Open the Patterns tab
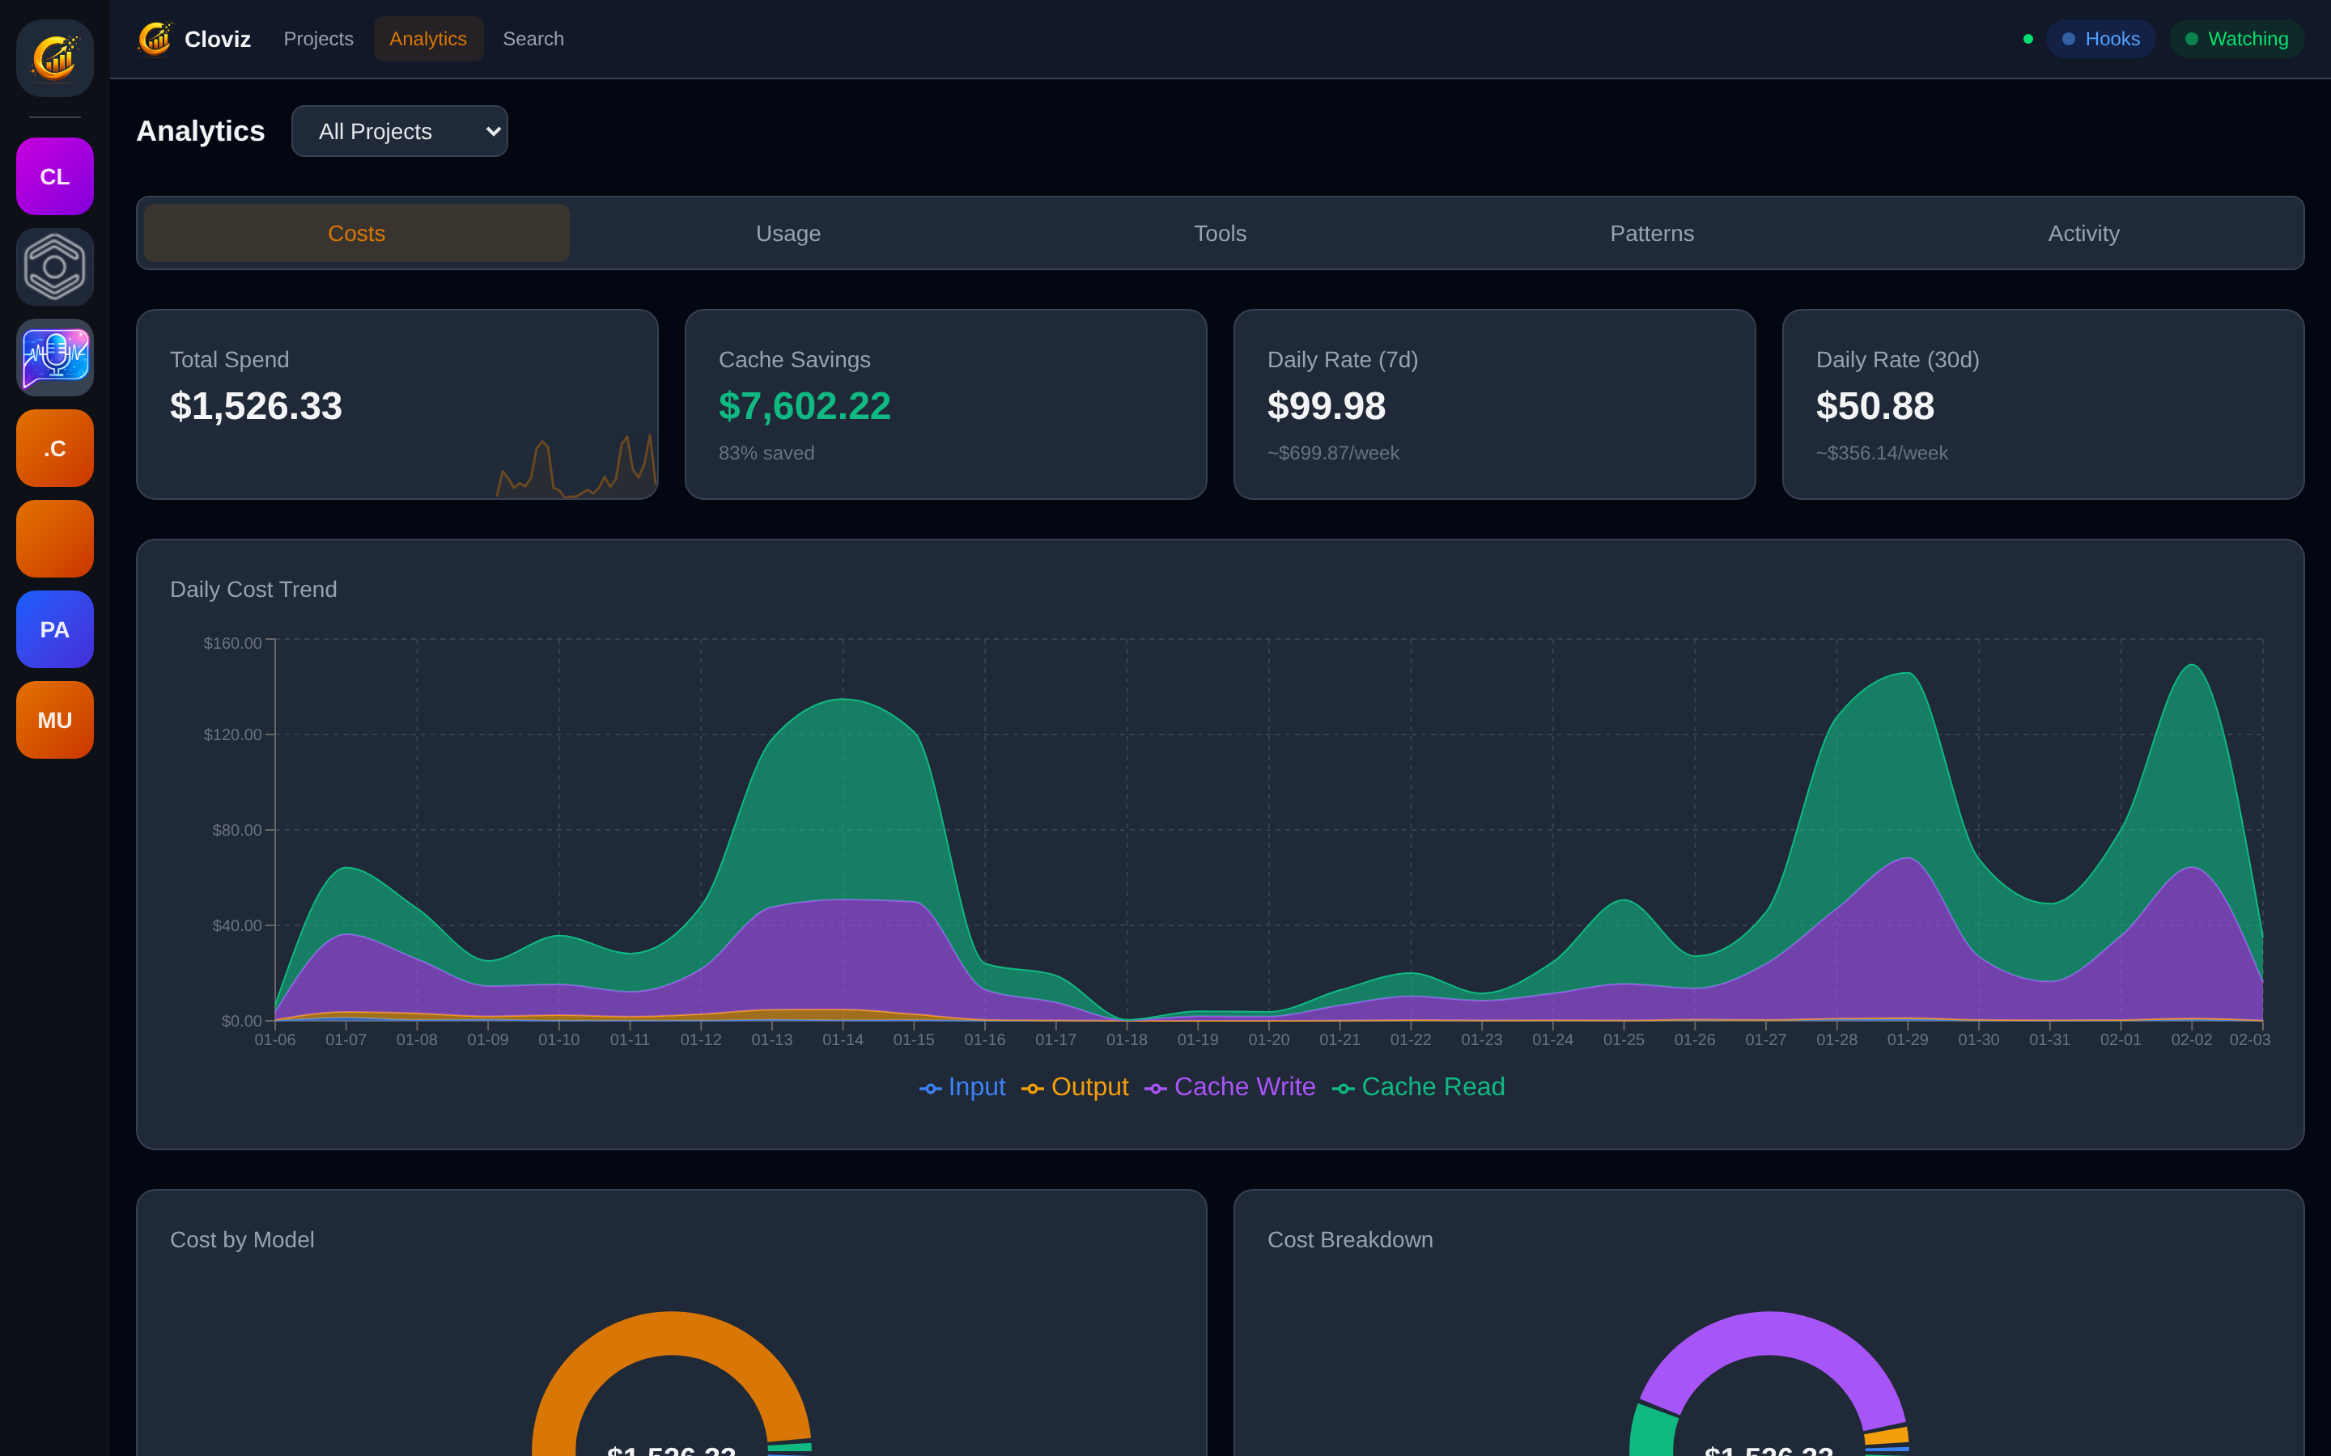This screenshot has width=2331, height=1456. pos(1651,233)
